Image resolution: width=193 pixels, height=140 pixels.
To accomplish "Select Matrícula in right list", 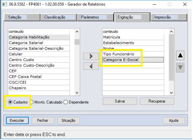I will 133,37.
